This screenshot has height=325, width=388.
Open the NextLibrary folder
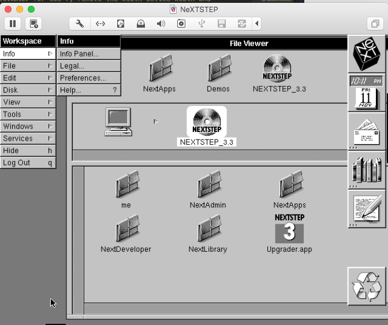coord(208,233)
